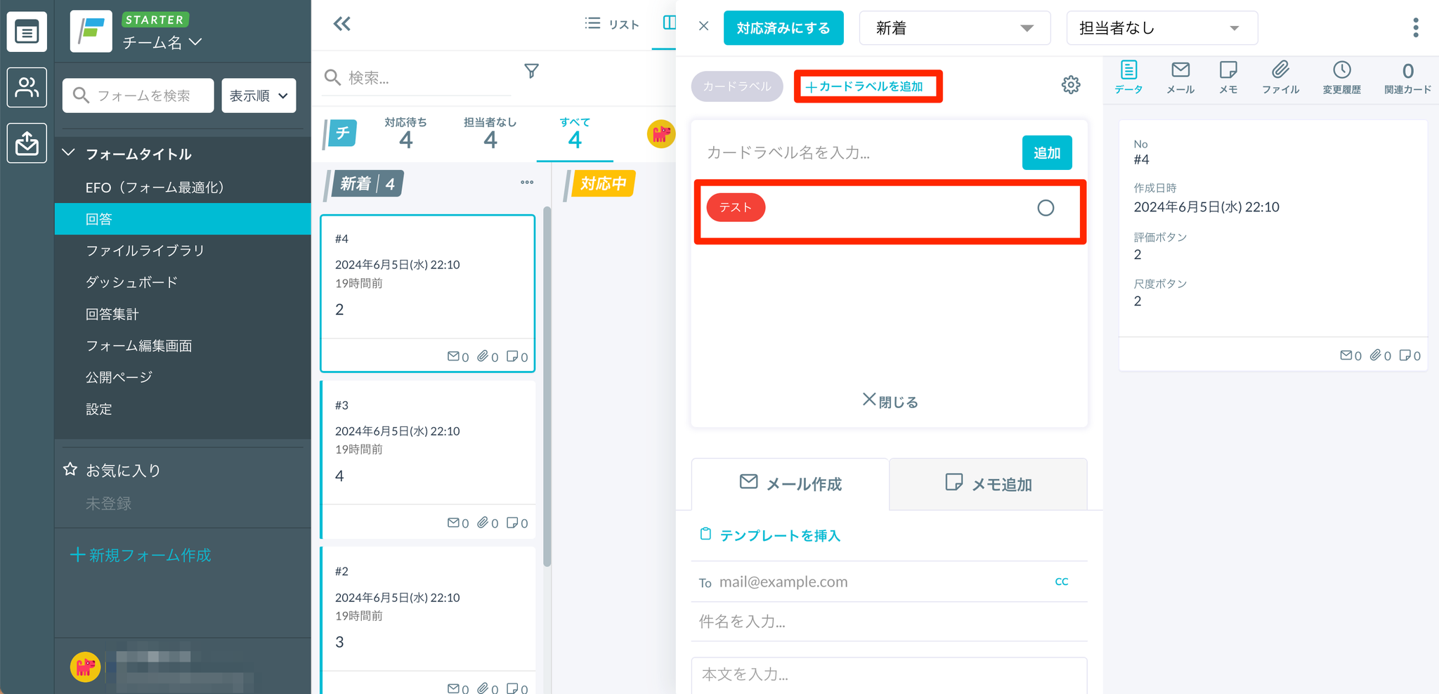Viewport: 1439px width, 694px height.
Task: Click the inbox upload icon in left rail
Action: (x=27, y=143)
